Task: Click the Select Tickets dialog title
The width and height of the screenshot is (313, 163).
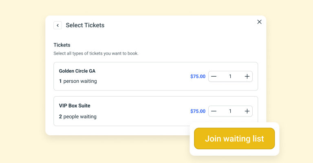Action: (x=85, y=25)
